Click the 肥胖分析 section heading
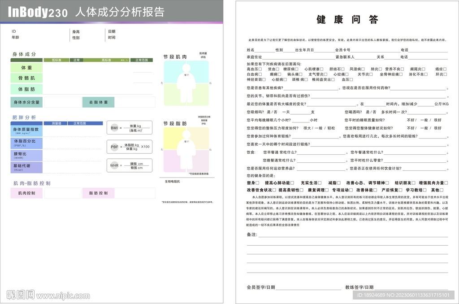This screenshot has width=459, height=304. 24,117
